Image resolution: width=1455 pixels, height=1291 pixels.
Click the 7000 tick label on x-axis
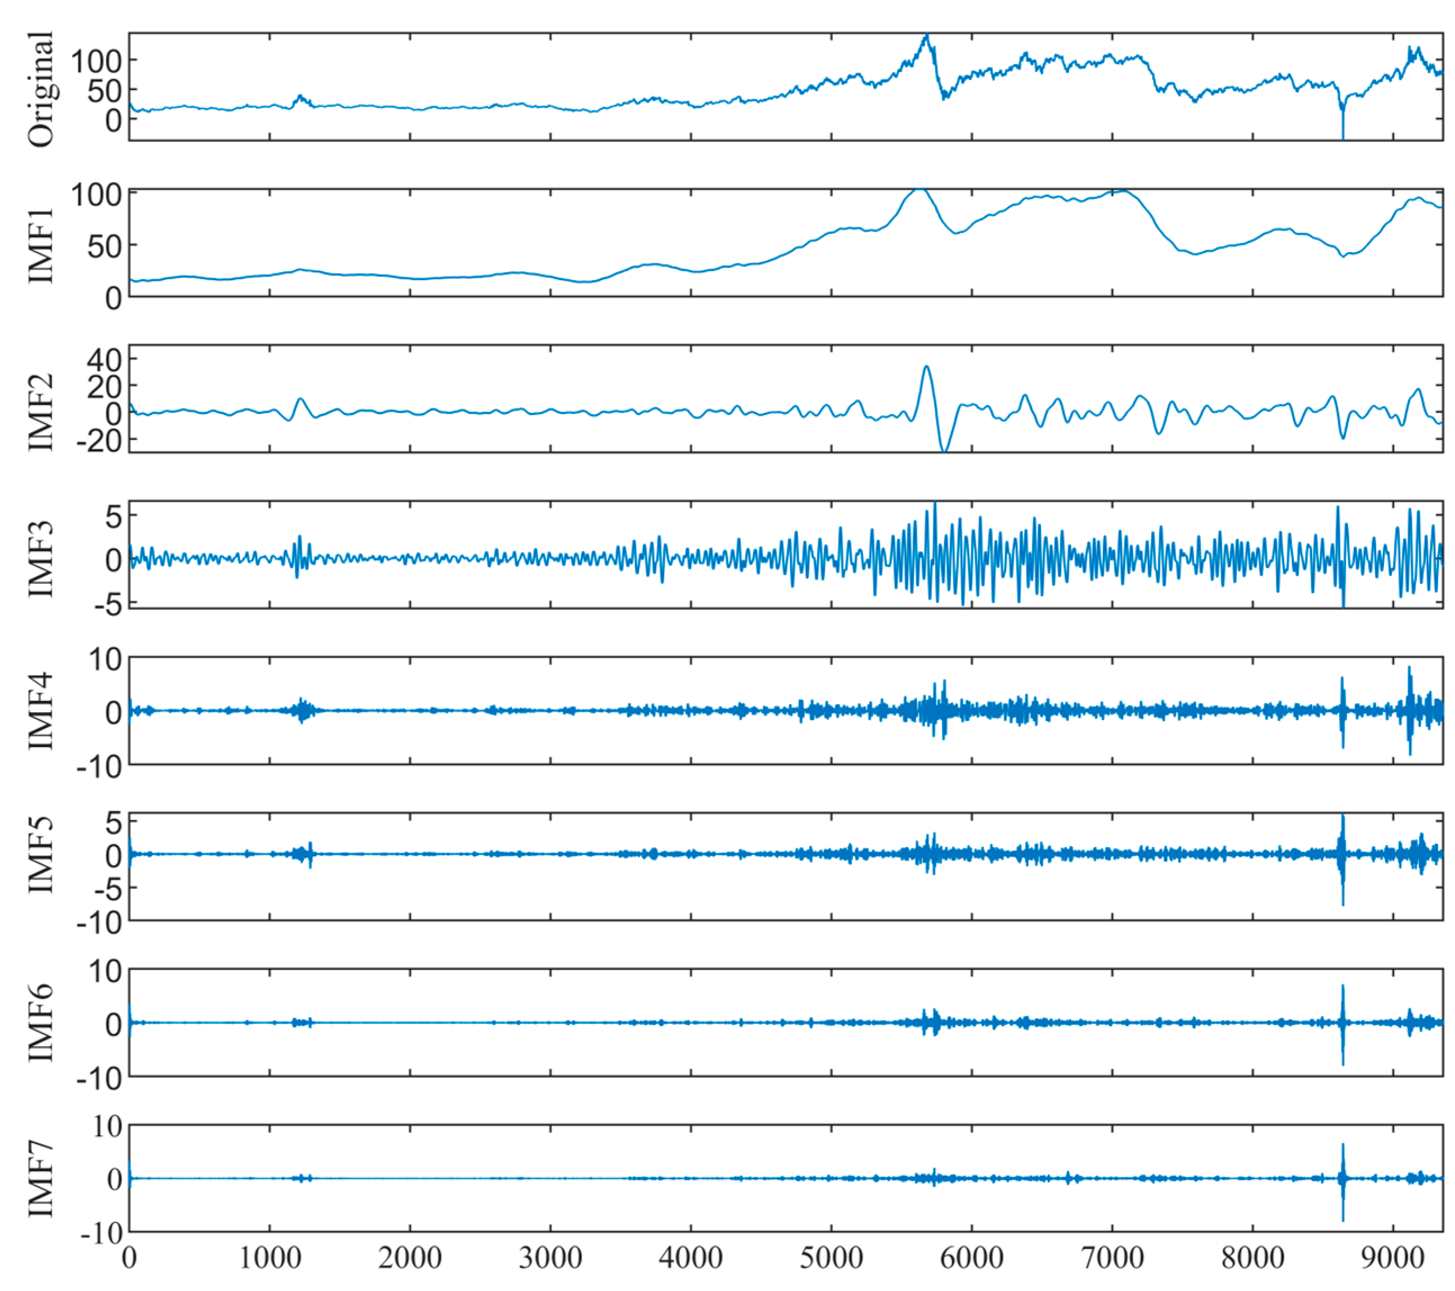(x=1112, y=1258)
